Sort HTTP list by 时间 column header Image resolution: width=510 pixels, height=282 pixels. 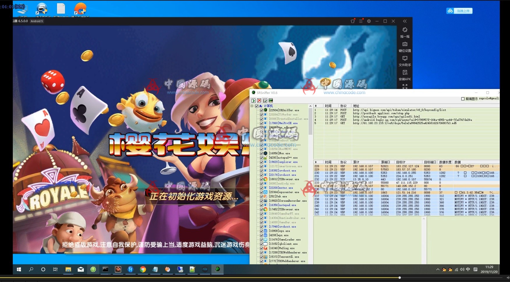pos(331,106)
